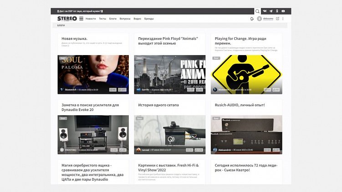Open author bluesevich on Soul Paloma card

71,90
